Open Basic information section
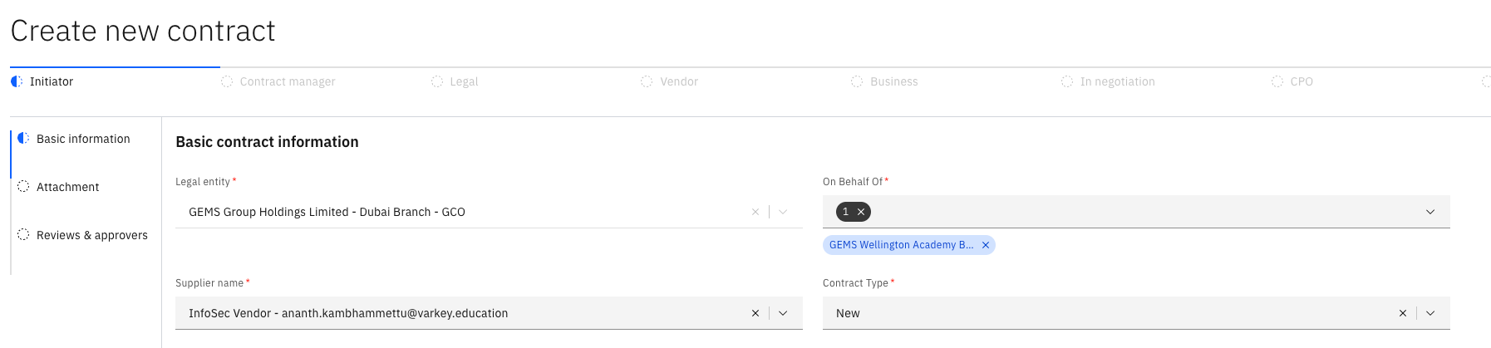This screenshot has width=1491, height=348. coord(83,139)
